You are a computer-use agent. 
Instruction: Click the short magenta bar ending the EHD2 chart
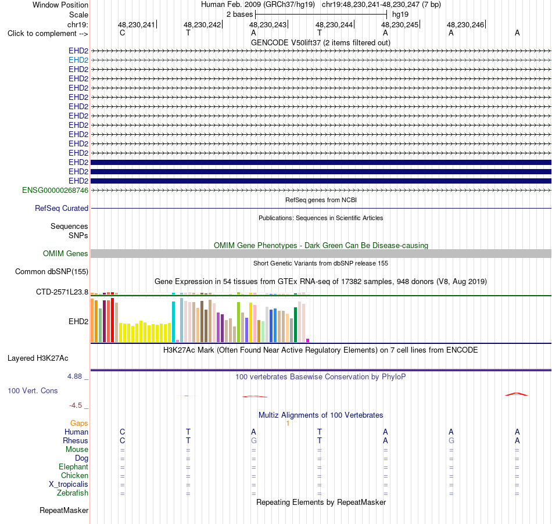coord(308,340)
